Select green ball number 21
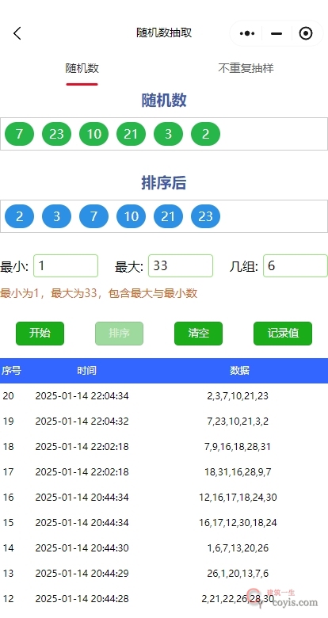 (x=131, y=134)
